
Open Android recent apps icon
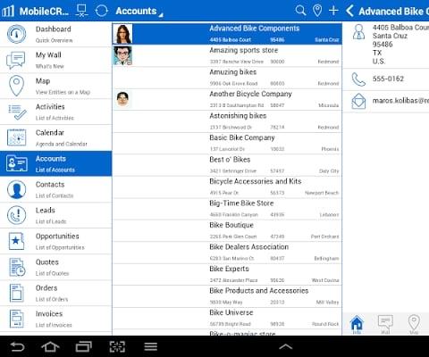tap(84, 346)
